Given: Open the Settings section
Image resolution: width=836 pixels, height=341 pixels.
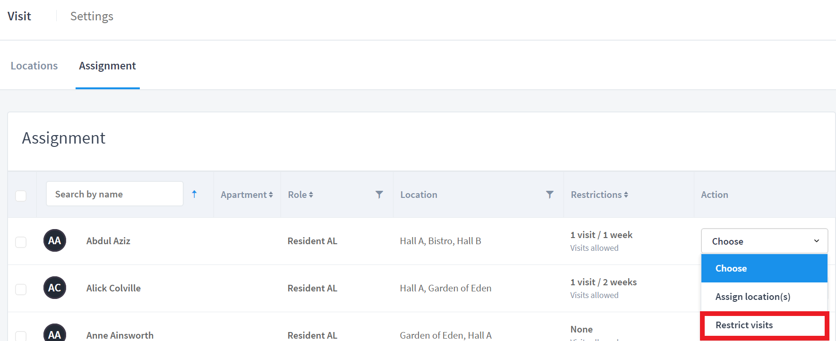Looking at the screenshot, I should point(92,16).
